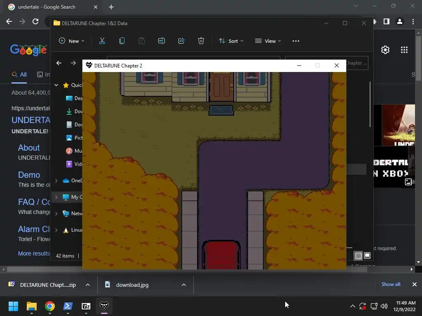The width and height of the screenshot is (422, 316).
Task: Switch to large thumbnails view toggle
Action: [367, 256]
